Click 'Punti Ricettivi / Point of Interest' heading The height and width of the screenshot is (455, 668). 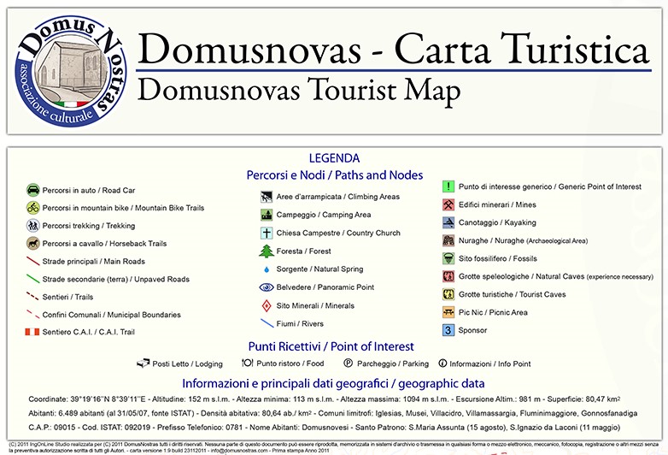pyautogui.click(x=331, y=346)
